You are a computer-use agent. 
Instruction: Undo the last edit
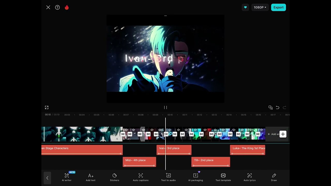[277, 107]
